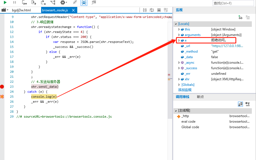Collapse the [主线程] thread section
The width and height of the screenshot is (256, 160).
[176, 110]
